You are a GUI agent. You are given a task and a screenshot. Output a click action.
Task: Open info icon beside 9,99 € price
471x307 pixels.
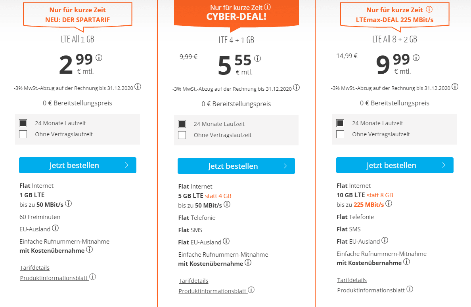(x=416, y=57)
